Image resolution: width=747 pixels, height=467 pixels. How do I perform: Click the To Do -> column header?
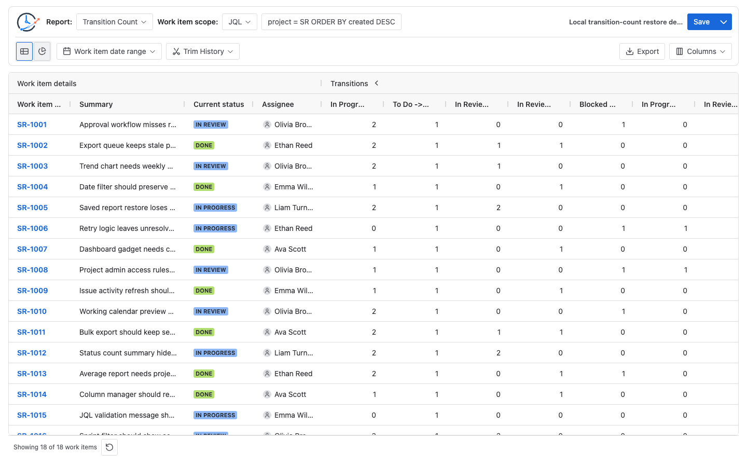(410, 104)
